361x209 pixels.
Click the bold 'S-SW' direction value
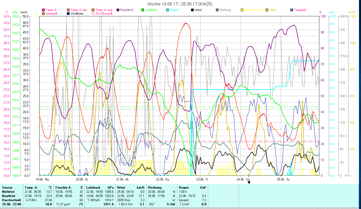171,204
